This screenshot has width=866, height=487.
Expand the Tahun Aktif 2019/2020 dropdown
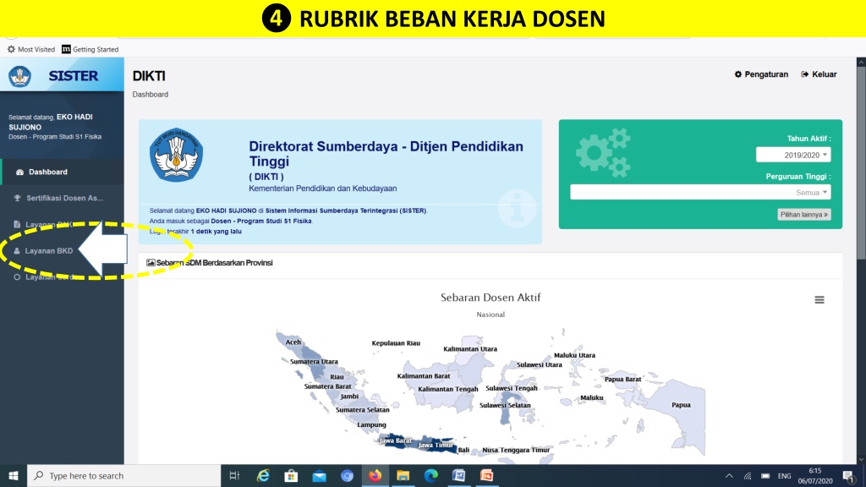(793, 156)
